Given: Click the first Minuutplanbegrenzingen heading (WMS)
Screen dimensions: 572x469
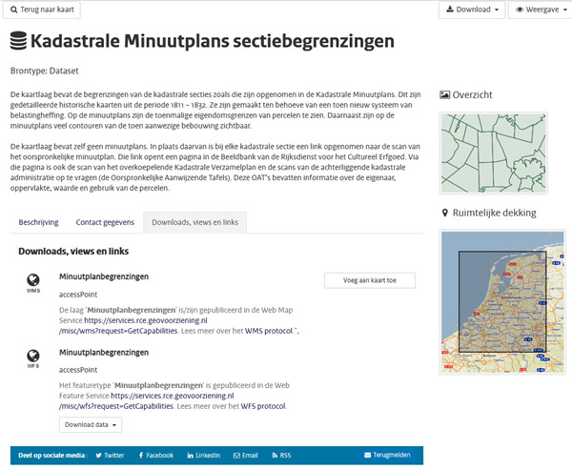Looking at the screenshot, I should pos(104,276).
